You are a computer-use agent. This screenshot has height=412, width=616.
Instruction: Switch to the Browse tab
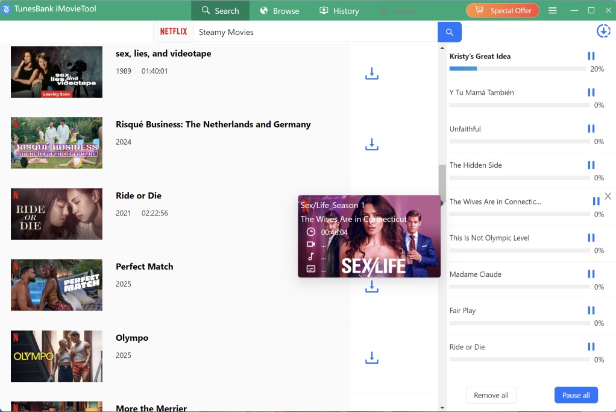click(279, 10)
